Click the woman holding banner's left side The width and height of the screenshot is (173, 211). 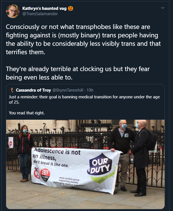24,147
